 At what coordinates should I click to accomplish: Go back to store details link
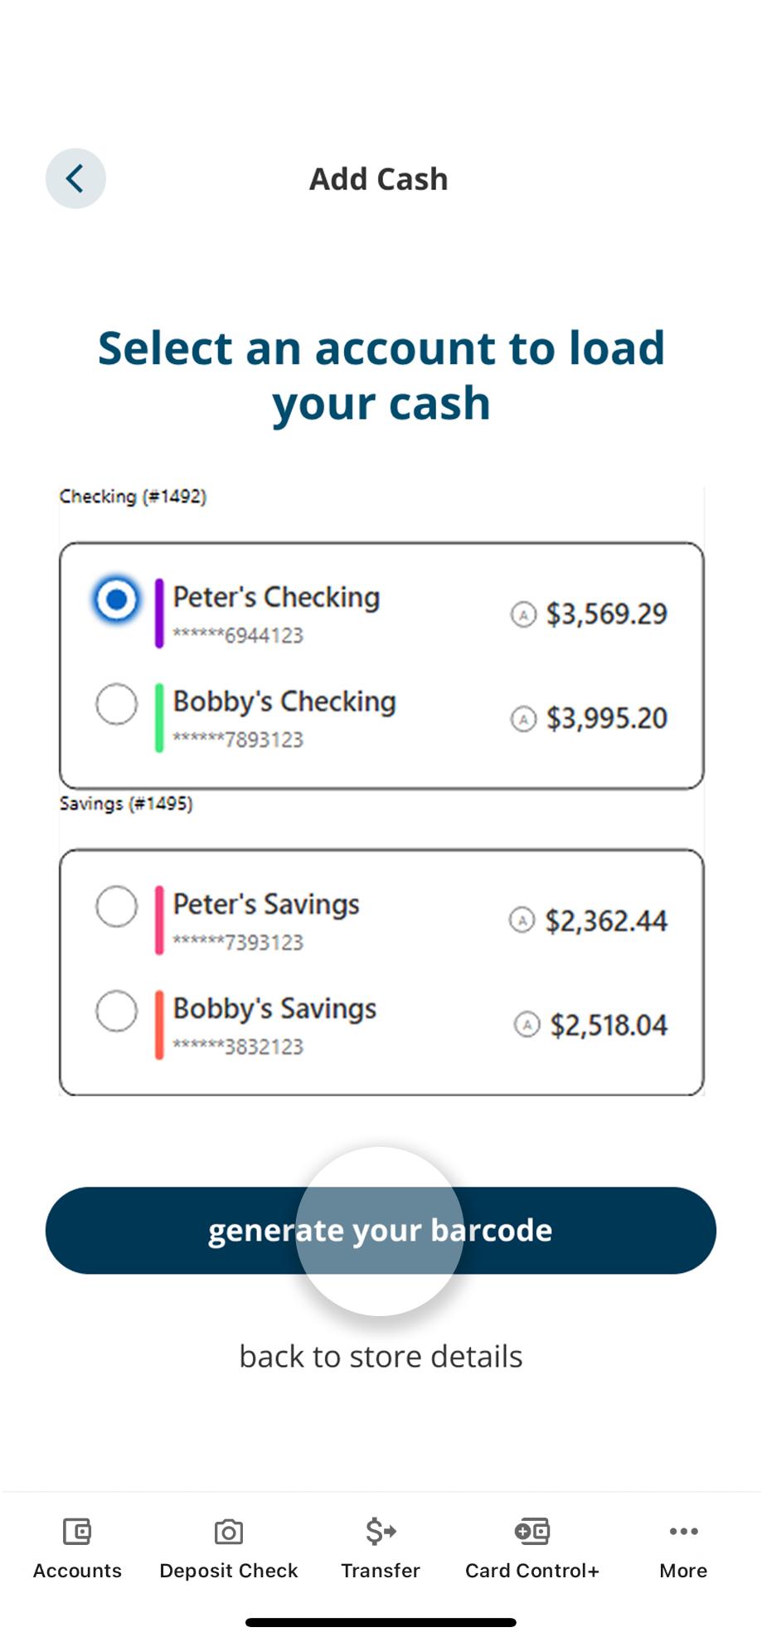click(x=381, y=1357)
